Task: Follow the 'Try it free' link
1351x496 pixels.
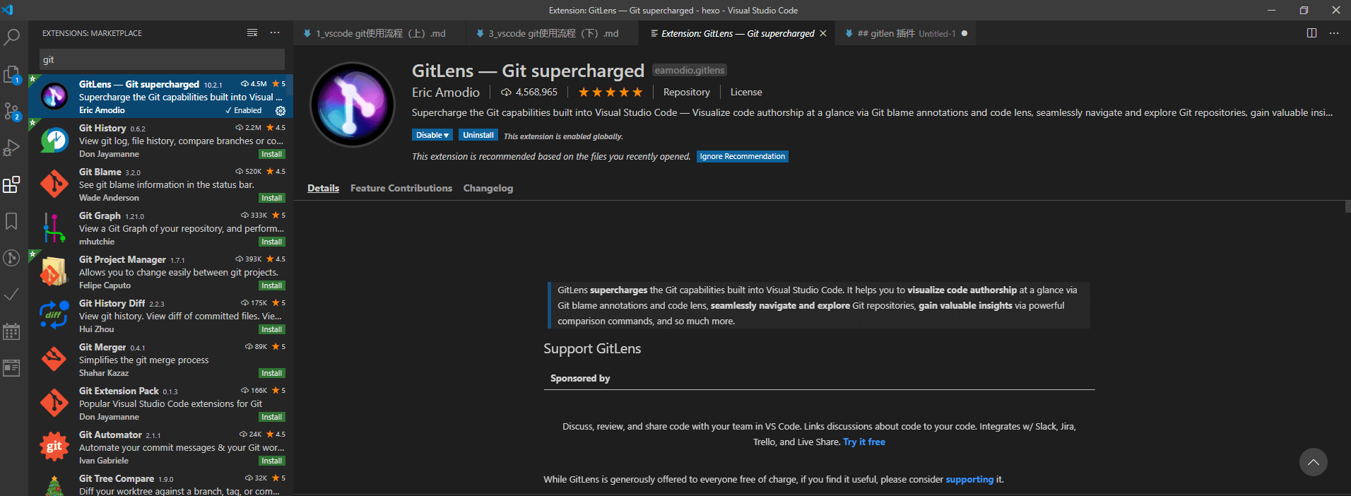Action: (864, 442)
